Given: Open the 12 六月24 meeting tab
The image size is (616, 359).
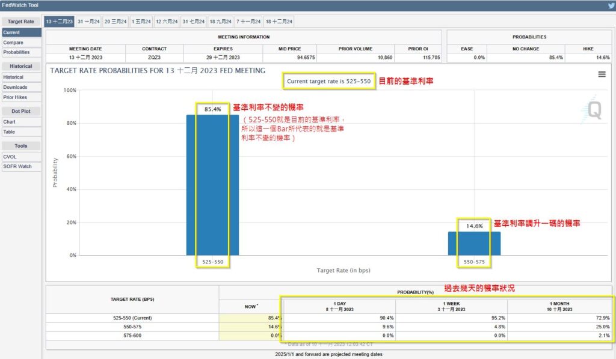Looking at the screenshot, I should pos(167,22).
